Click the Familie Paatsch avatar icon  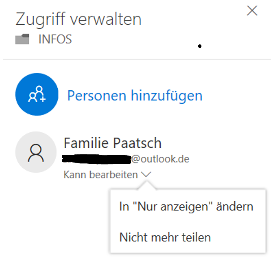point(36,152)
